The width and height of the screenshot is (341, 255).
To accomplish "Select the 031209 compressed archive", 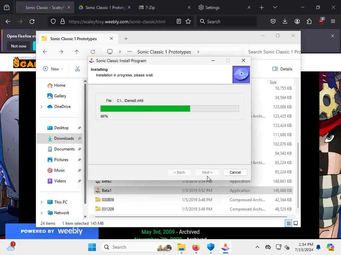I will (193, 209).
